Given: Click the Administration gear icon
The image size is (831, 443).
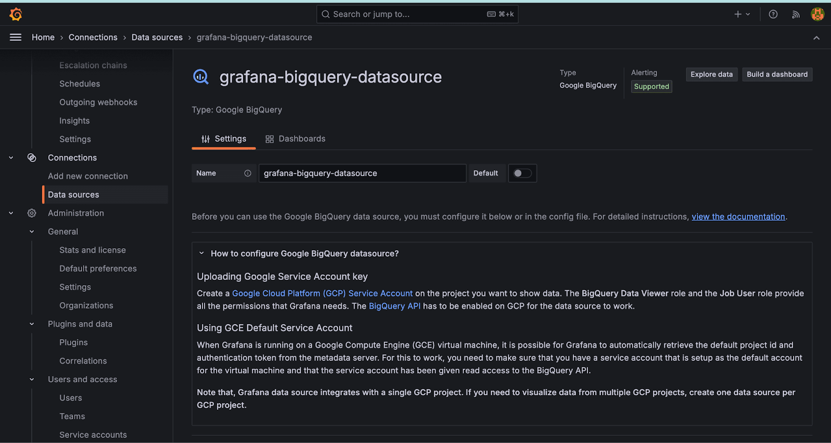Looking at the screenshot, I should tap(32, 213).
